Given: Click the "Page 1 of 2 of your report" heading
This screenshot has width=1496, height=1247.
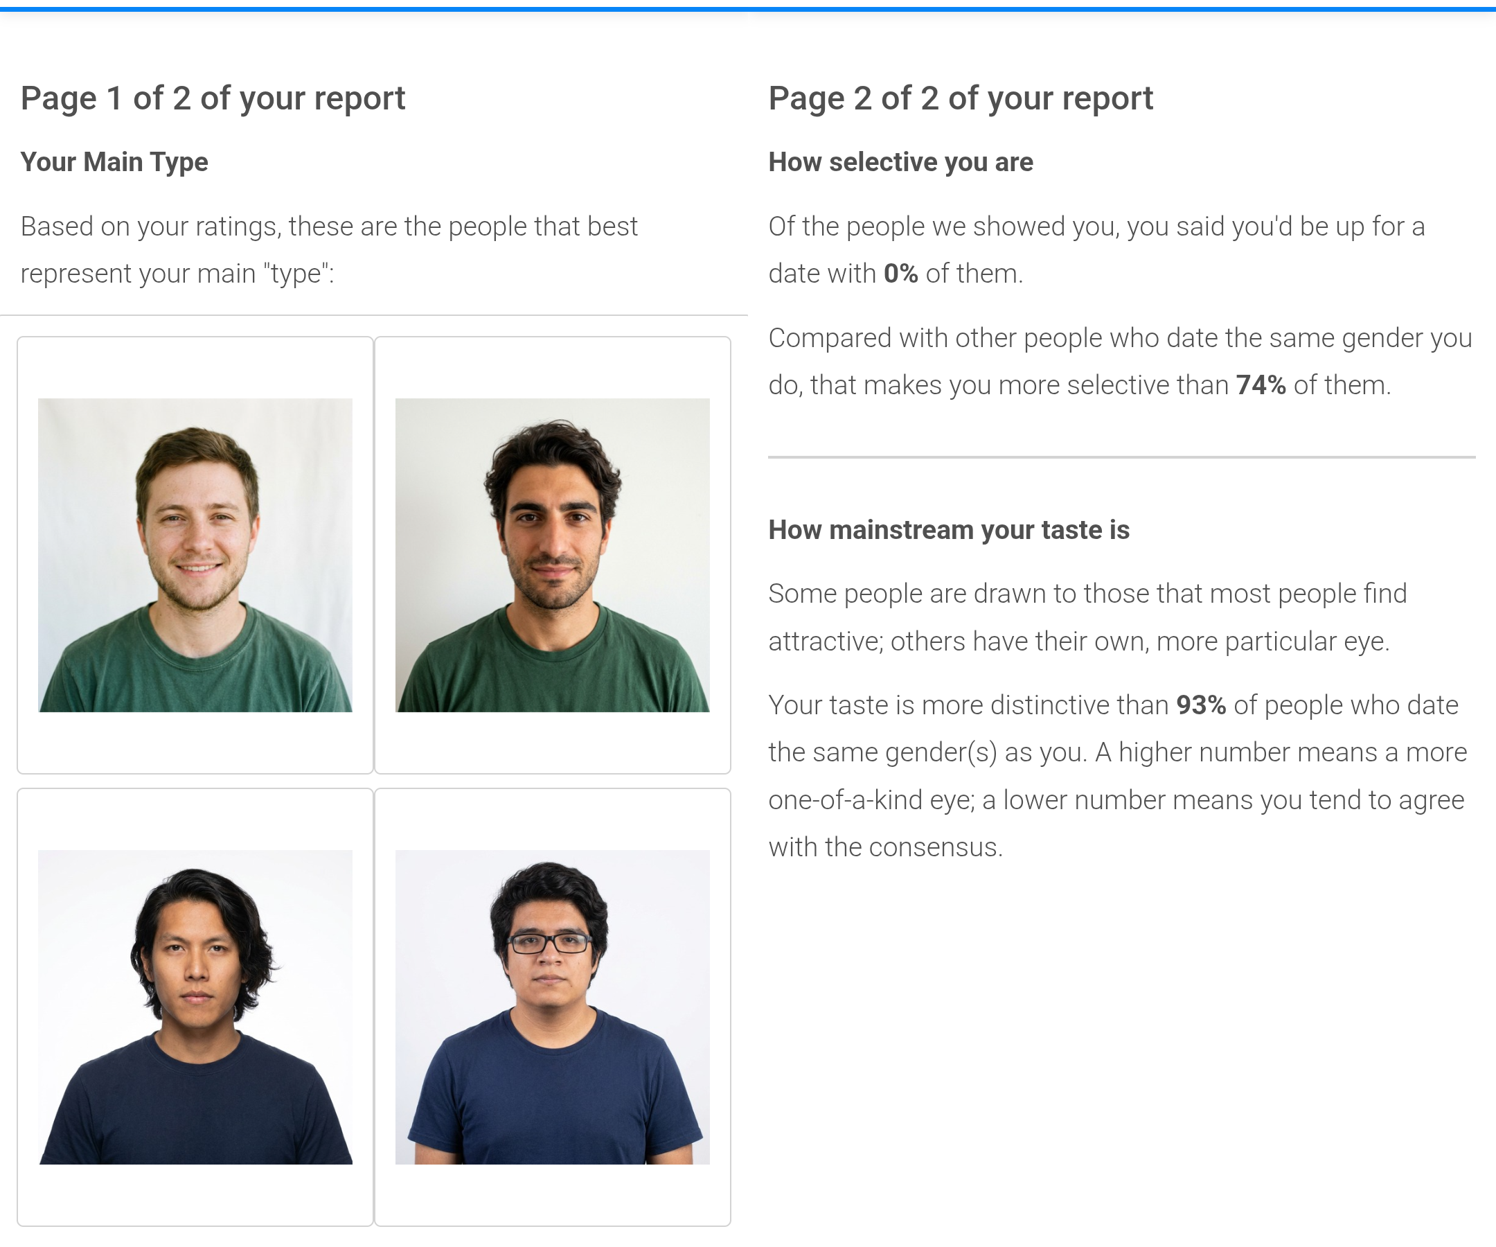Looking at the screenshot, I should pyautogui.click(x=213, y=98).
